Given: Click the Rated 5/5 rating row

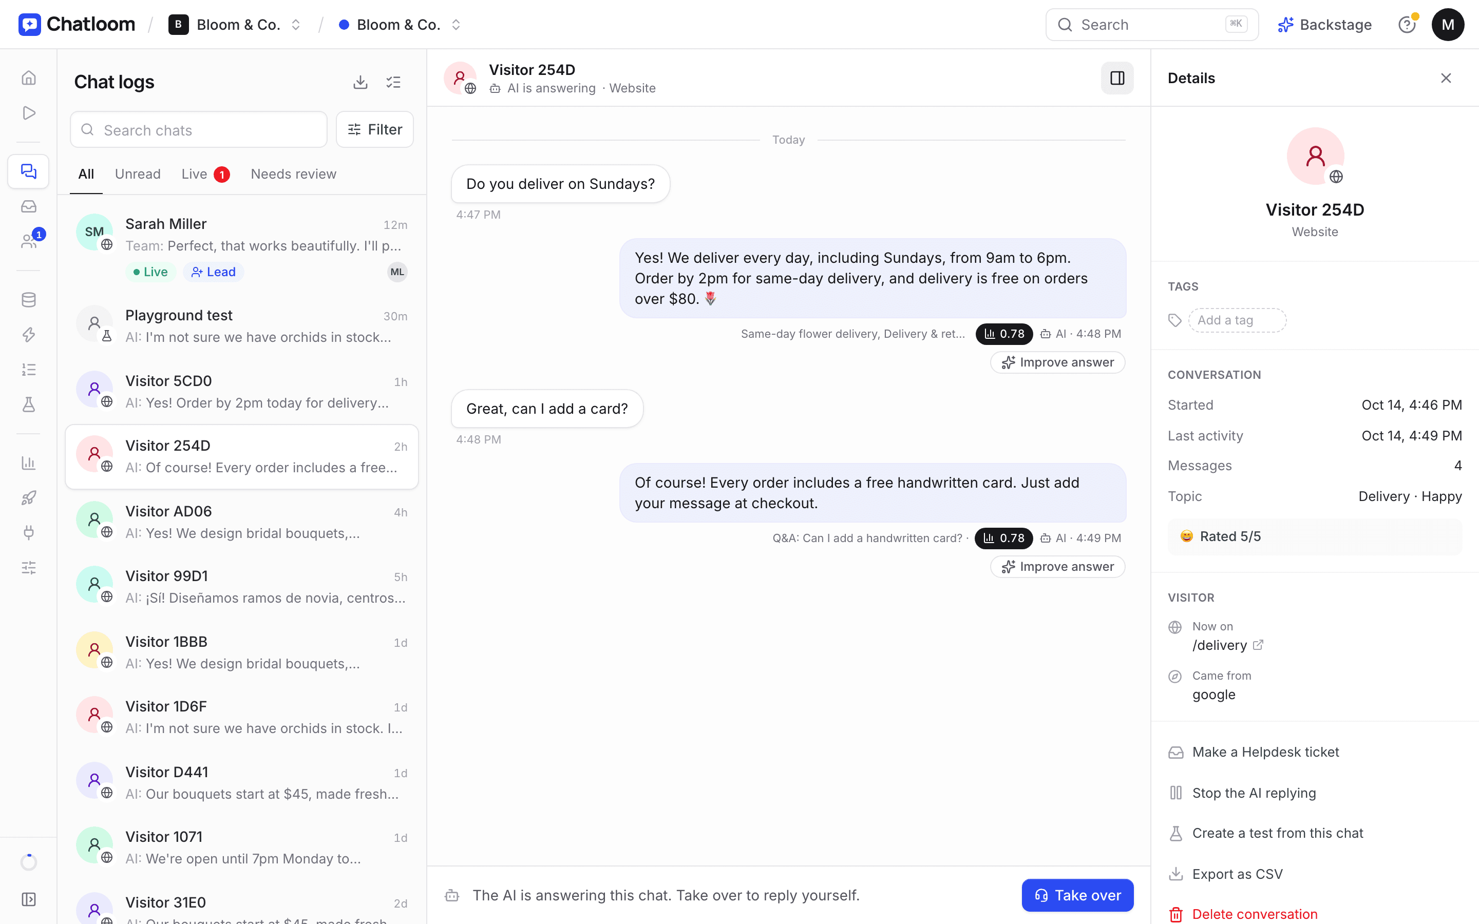Looking at the screenshot, I should pyautogui.click(x=1315, y=536).
